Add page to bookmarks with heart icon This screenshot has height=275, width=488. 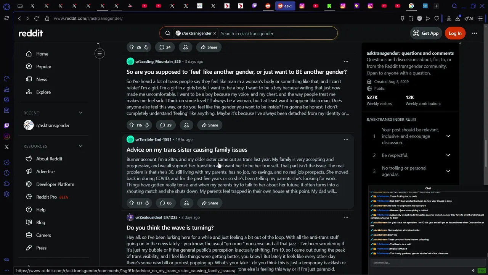[437, 18]
